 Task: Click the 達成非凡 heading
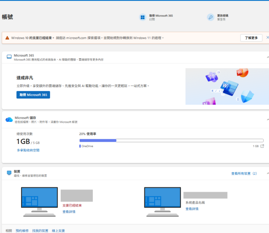(x=25, y=78)
